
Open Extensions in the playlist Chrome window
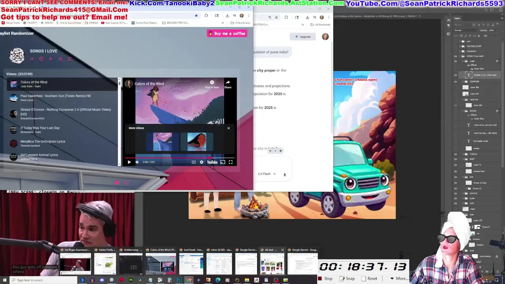tap(206, 16)
